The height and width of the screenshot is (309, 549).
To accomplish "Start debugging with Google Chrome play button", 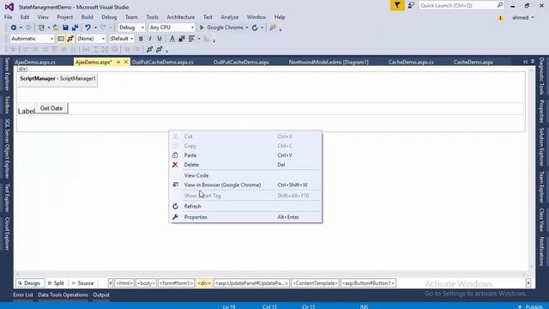I will pos(202,27).
